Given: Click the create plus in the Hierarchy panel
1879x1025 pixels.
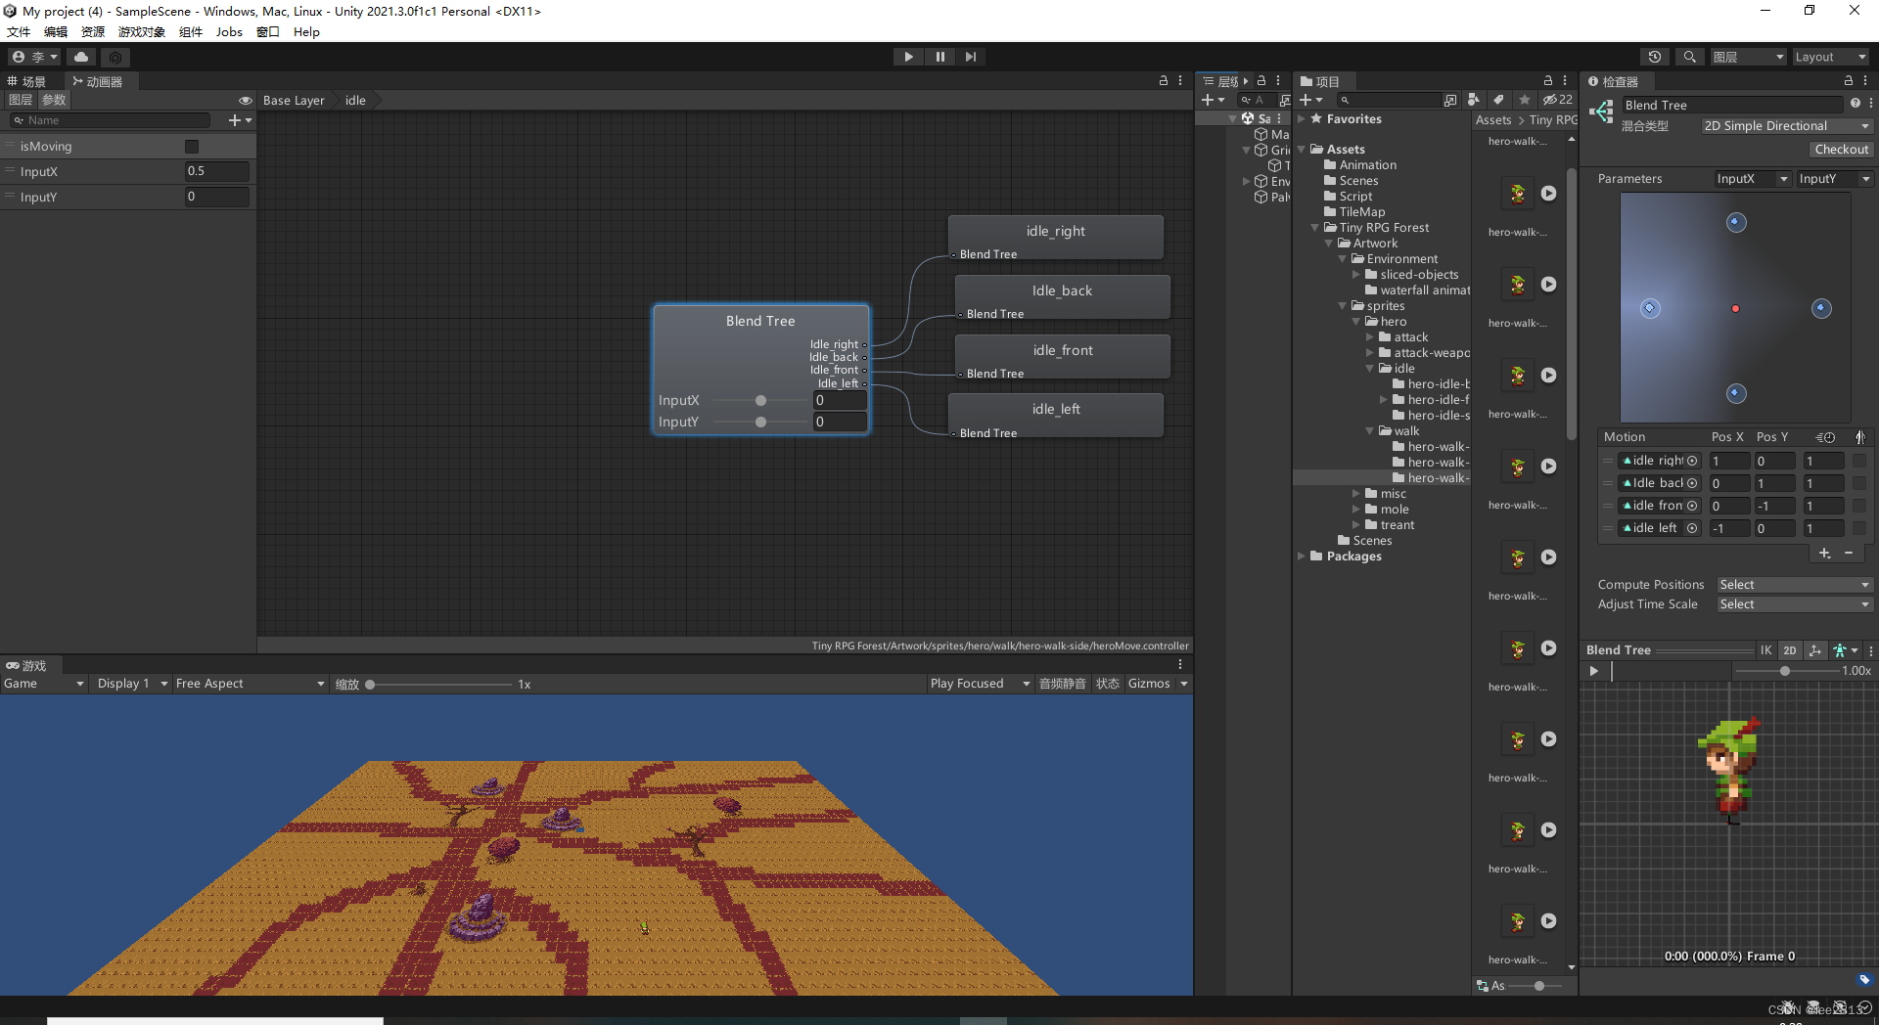Looking at the screenshot, I should click(x=1214, y=100).
